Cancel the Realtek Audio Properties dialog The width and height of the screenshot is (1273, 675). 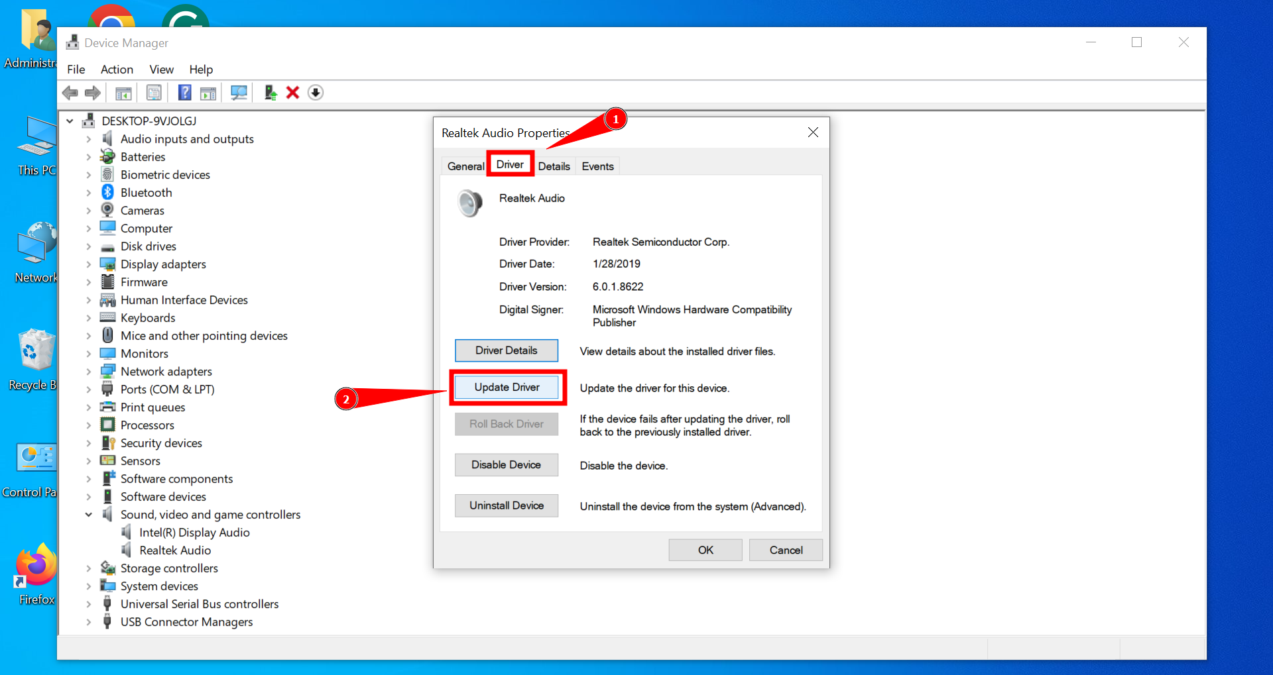pyautogui.click(x=786, y=550)
